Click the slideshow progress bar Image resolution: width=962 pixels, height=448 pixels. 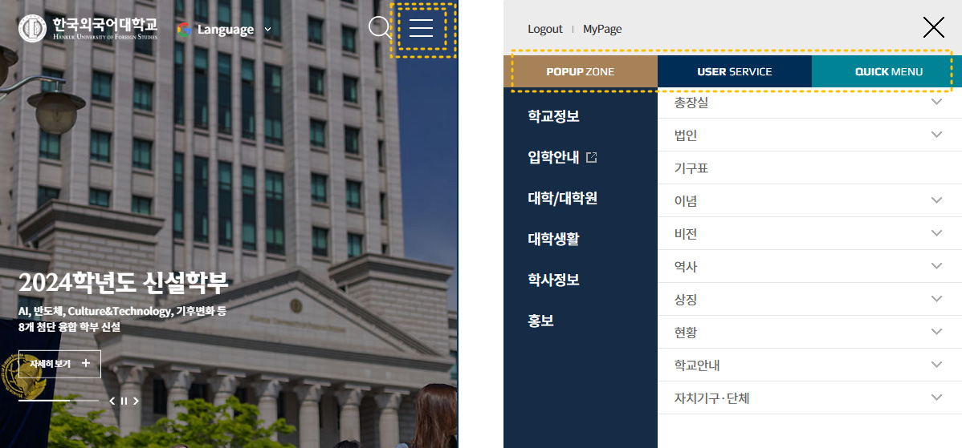pos(59,400)
